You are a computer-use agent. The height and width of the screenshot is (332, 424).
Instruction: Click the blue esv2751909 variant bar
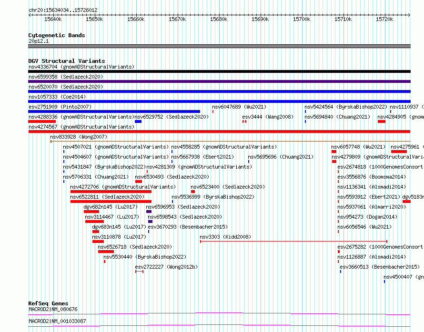tap(114, 111)
